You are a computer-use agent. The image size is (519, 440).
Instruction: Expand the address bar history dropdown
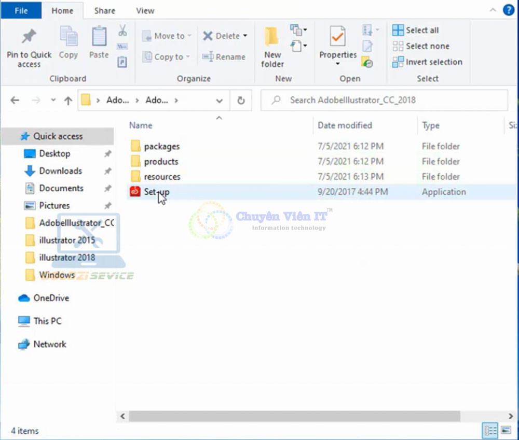[x=220, y=101]
